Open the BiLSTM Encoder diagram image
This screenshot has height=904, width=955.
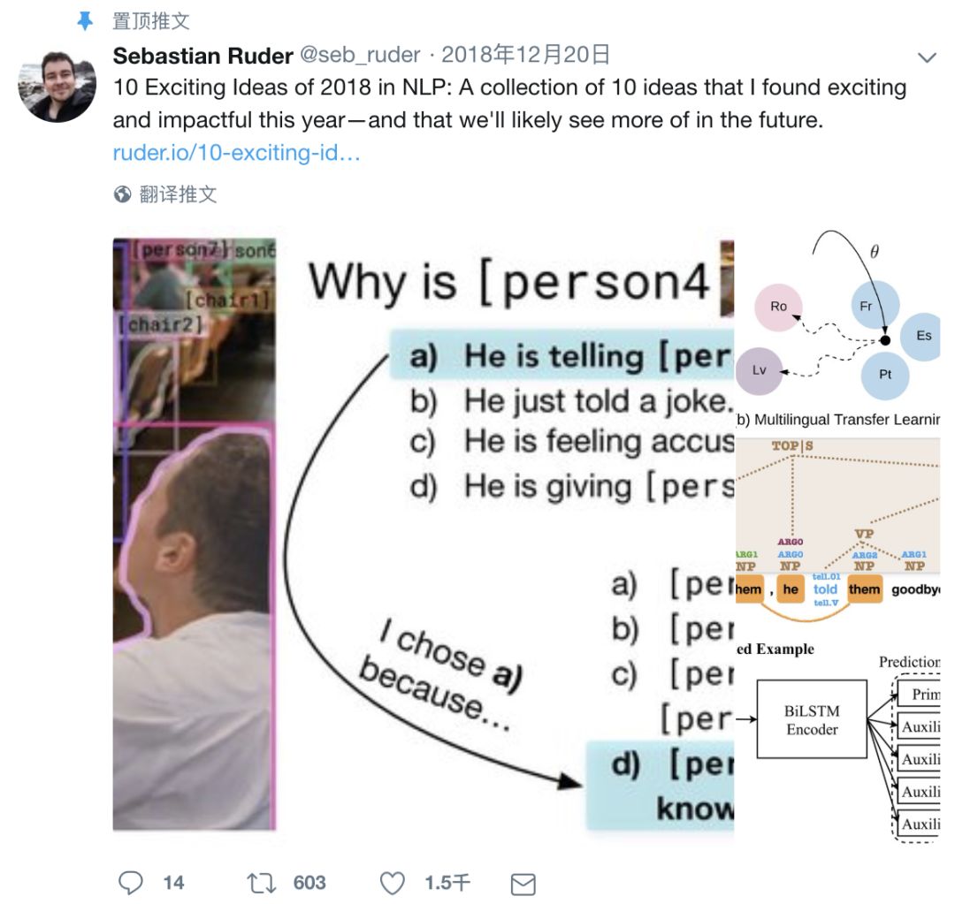[838, 741]
